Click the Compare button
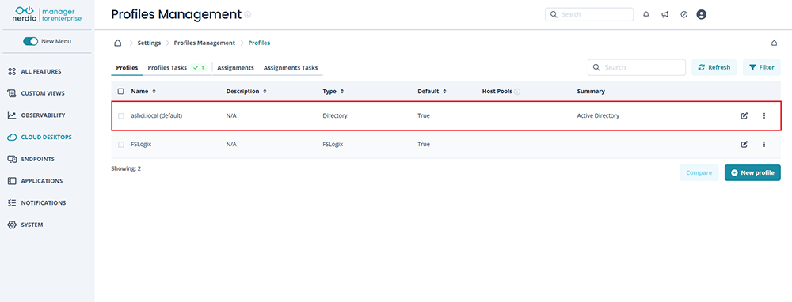Viewport: 792px width, 302px height. point(699,172)
